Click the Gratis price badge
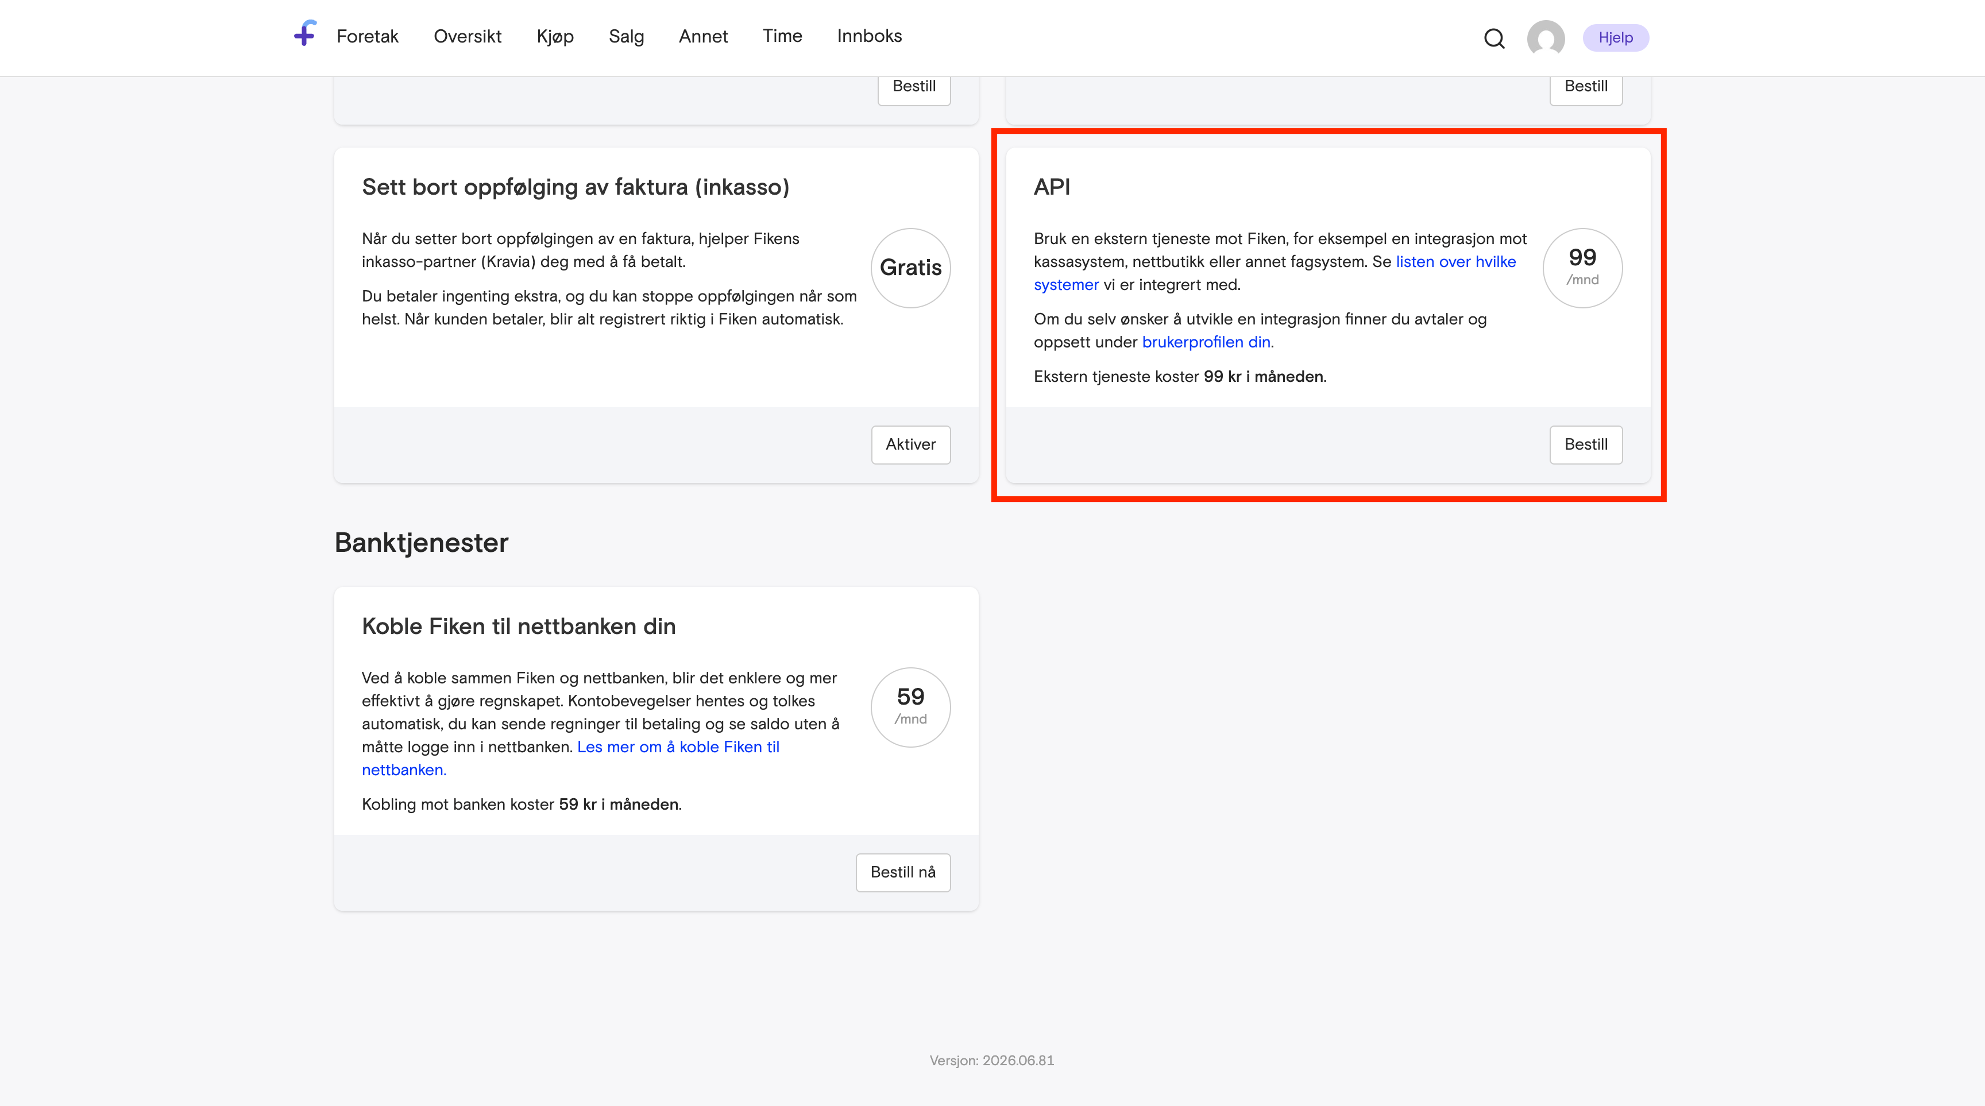The width and height of the screenshot is (1985, 1106). (911, 268)
